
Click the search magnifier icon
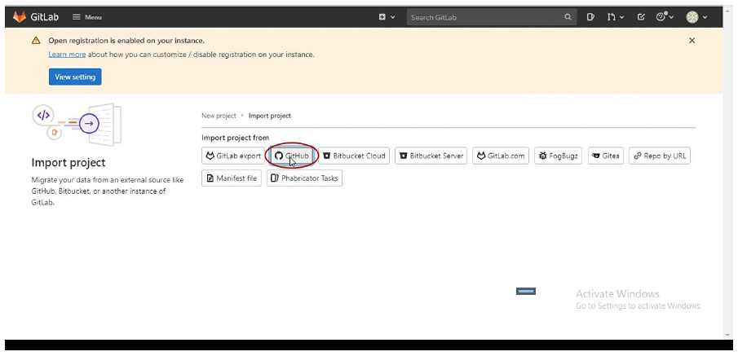(x=568, y=17)
